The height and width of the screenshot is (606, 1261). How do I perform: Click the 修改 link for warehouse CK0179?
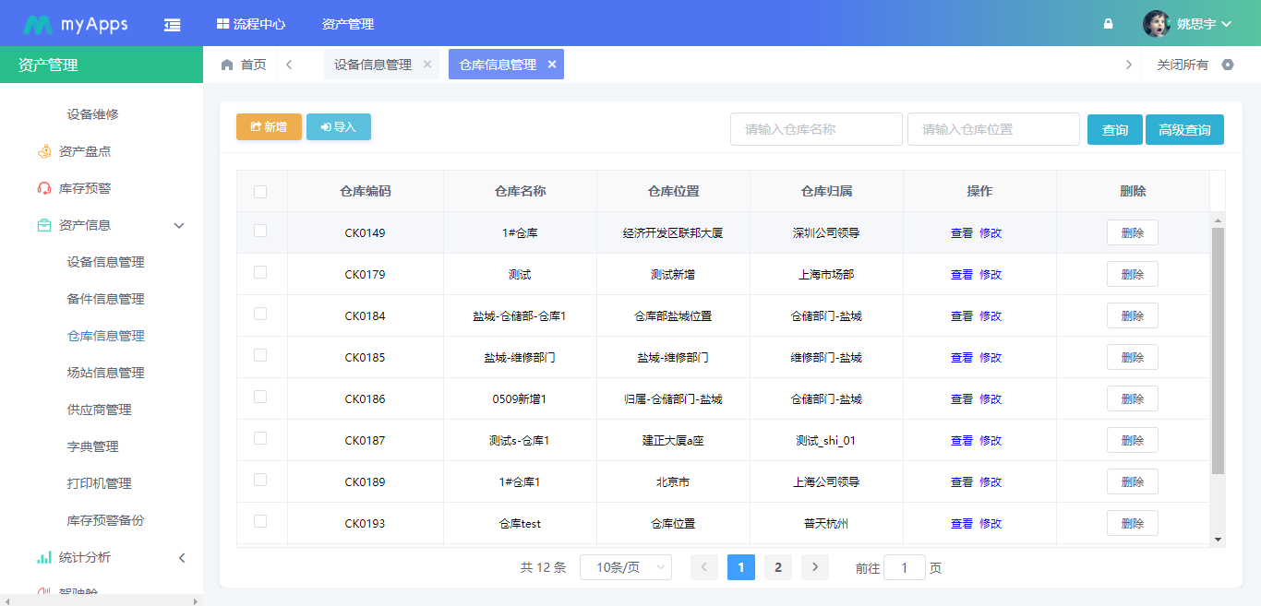tap(990, 274)
